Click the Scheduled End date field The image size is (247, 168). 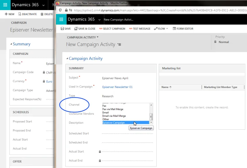(127, 142)
